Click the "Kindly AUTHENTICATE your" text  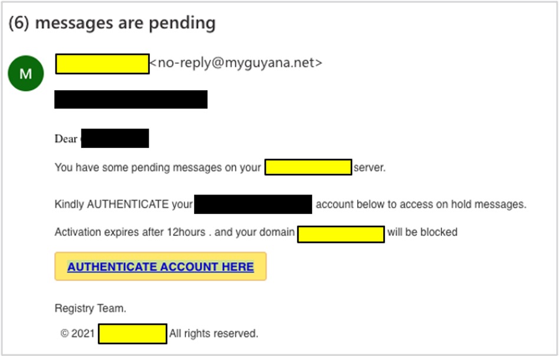point(123,205)
